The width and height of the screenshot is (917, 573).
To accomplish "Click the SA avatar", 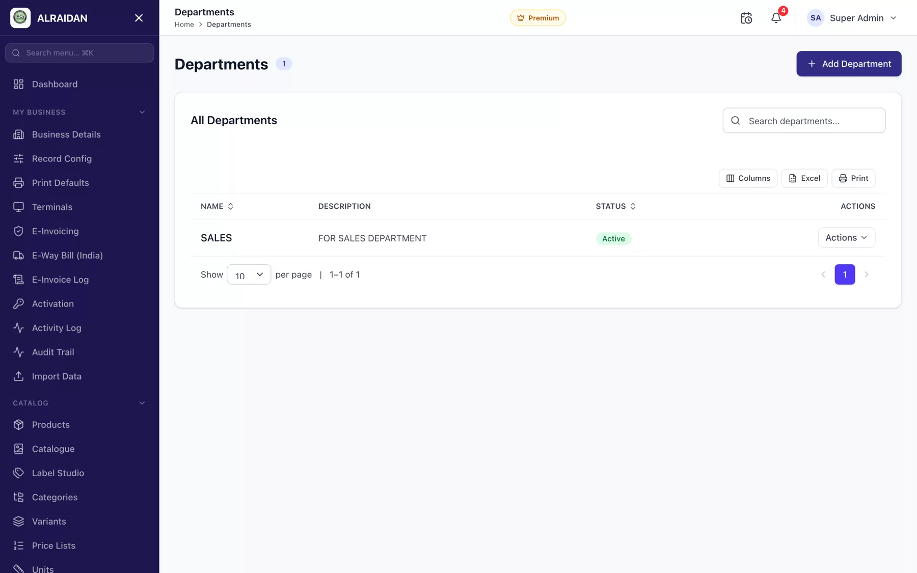I will click(x=816, y=18).
